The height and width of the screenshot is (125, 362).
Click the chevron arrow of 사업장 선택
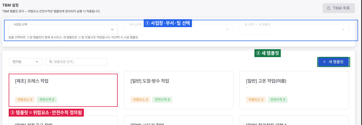(x=112, y=29)
